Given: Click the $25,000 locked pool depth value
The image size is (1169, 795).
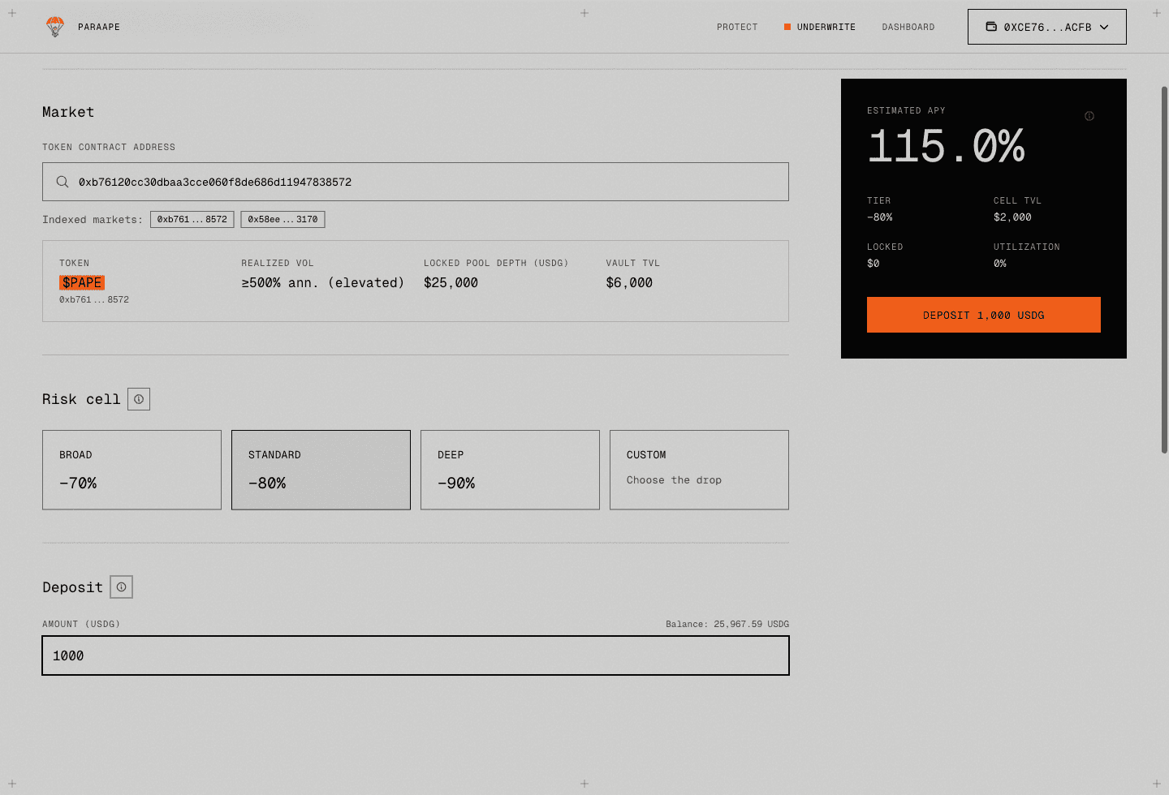Looking at the screenshot, I should (x=451, y=282).
